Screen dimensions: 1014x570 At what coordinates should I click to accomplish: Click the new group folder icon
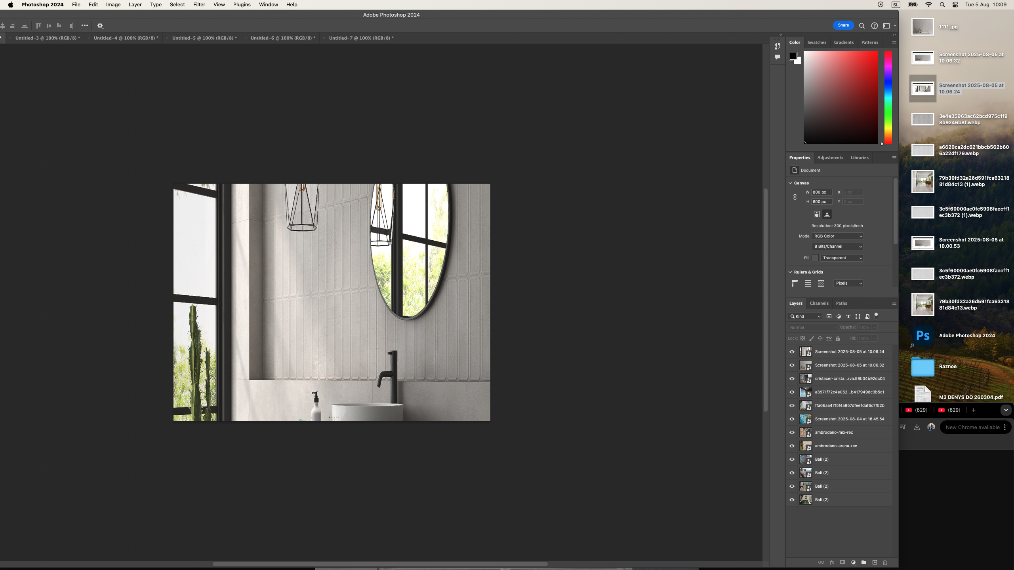(864, 562)
